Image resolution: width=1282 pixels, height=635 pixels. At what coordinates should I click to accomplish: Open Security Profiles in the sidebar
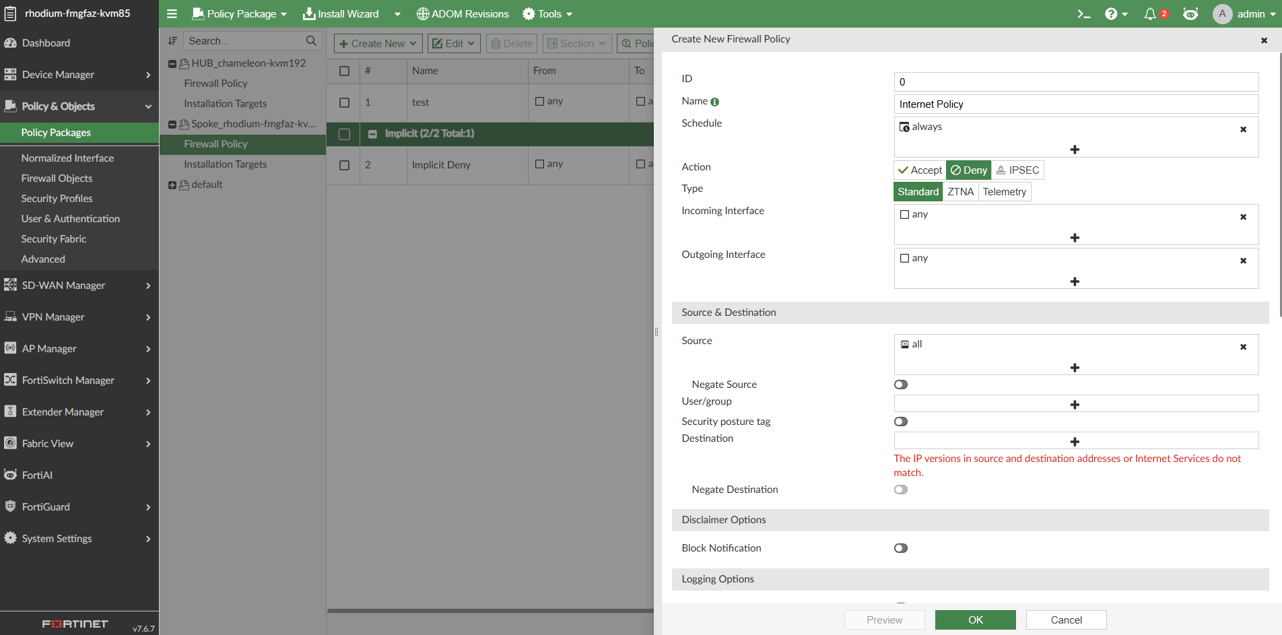57,199
